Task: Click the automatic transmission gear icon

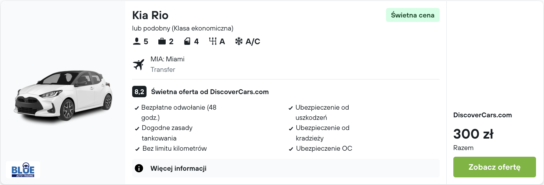Action: 212,41
